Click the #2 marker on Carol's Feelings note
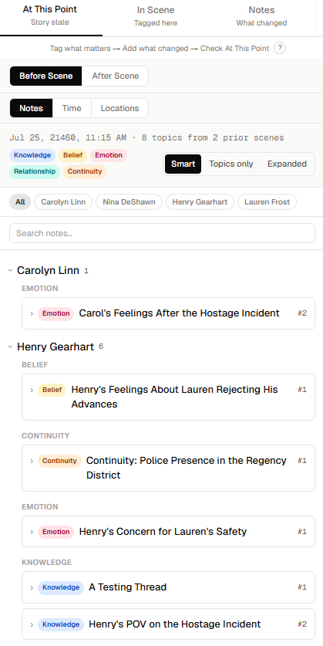Viewport: 323px width, 646px height. pos(302,313)
